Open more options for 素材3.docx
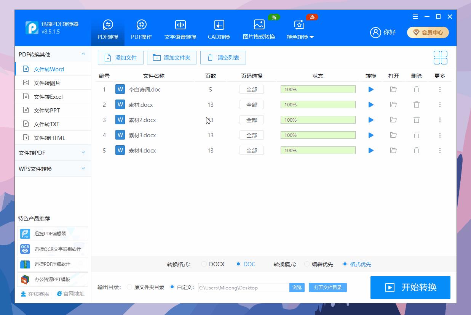This screenshot has width=471, height=315. [440, 135]
